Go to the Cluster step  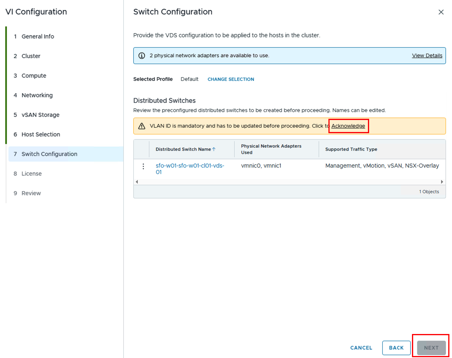pyautogui.click(x=31, y=56)
